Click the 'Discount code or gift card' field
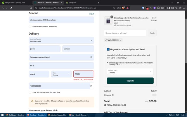Viewport: 187px width, 117px height. click(125, 33)
